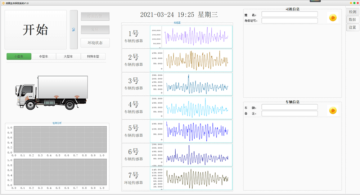Click the cyan waveform of sensor 4

[197, 108]
